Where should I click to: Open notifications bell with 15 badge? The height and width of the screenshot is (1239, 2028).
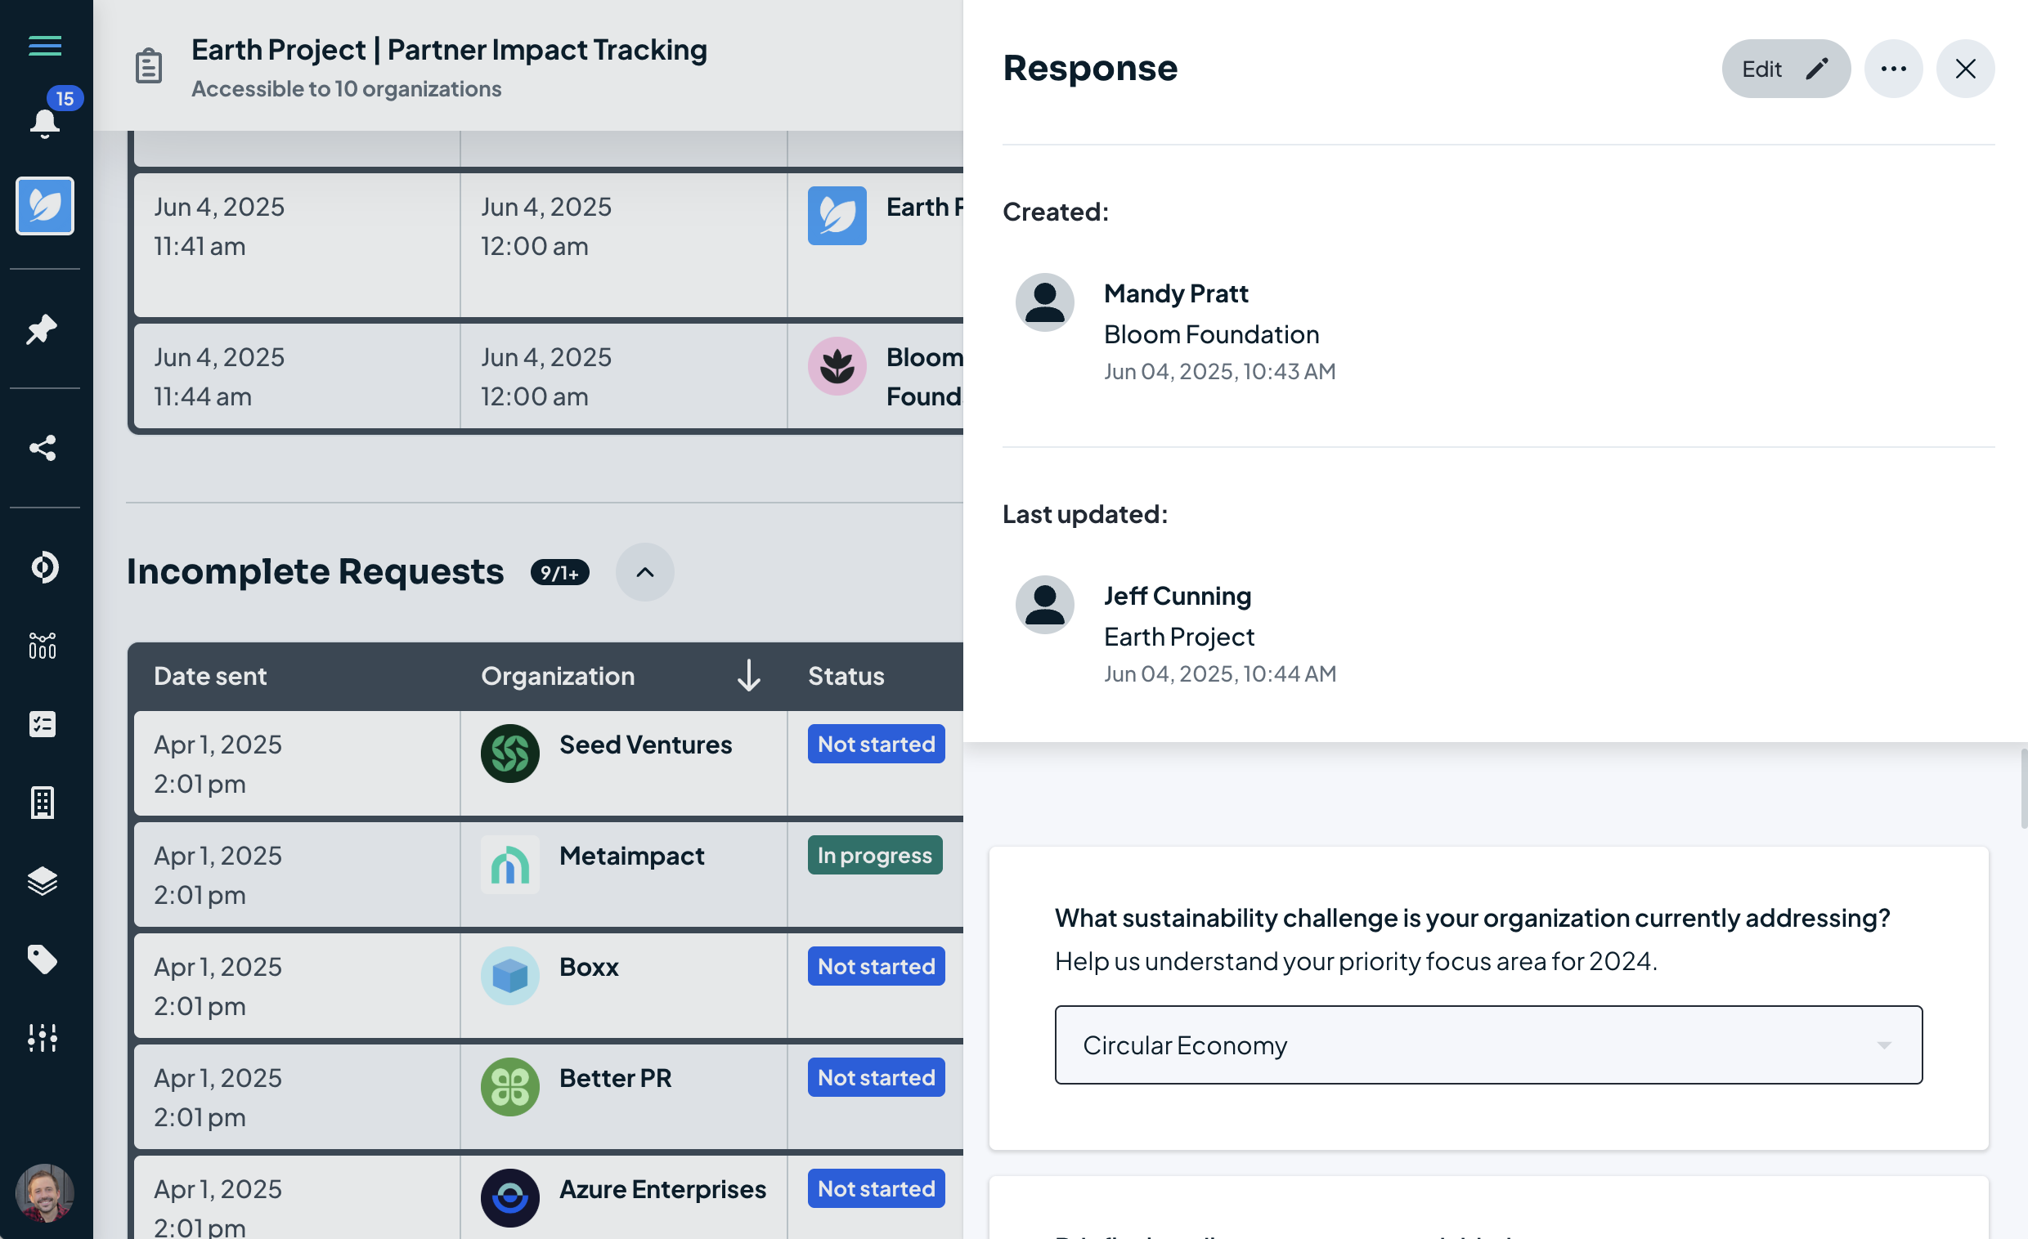[x=44, y=123]
